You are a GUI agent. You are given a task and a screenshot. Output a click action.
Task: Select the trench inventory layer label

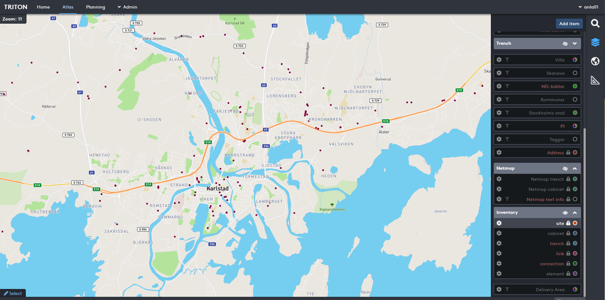tap(557, 244)
